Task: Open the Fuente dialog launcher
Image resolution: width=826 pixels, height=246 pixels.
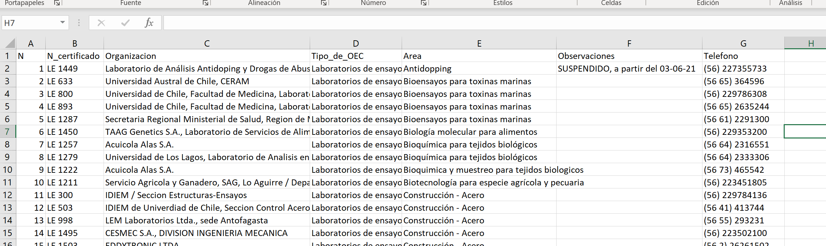Action: pyautogui.click(x=206, y=3)
